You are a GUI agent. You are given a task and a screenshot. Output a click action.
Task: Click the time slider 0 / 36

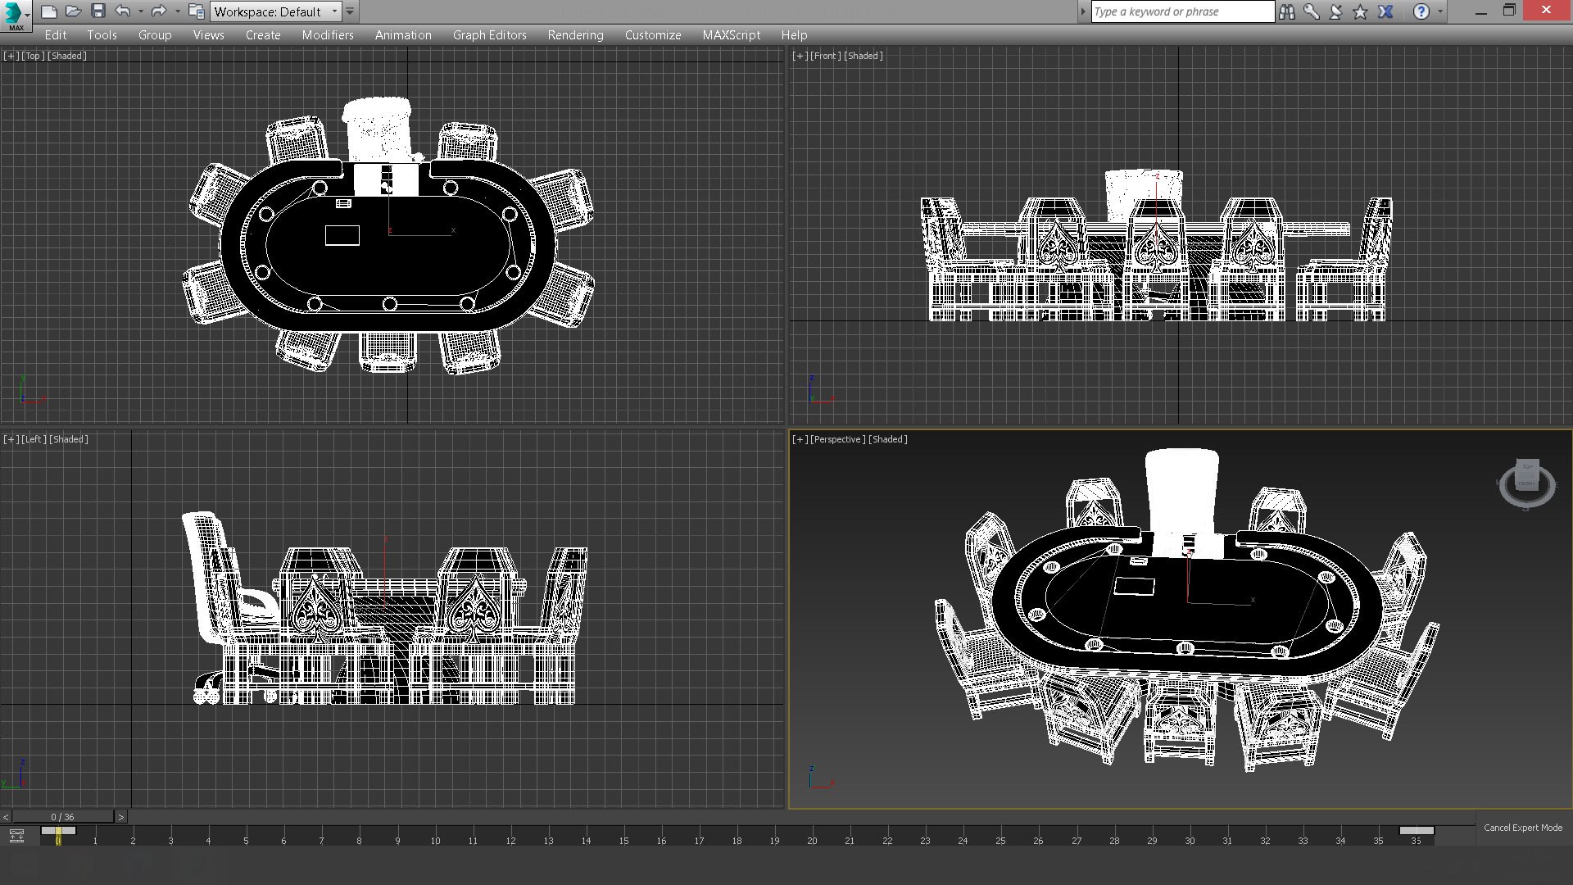pyautogui.click(x=63, y=817)
